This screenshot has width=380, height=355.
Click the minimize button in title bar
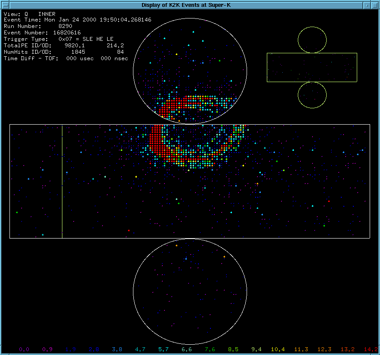point(367,5)
